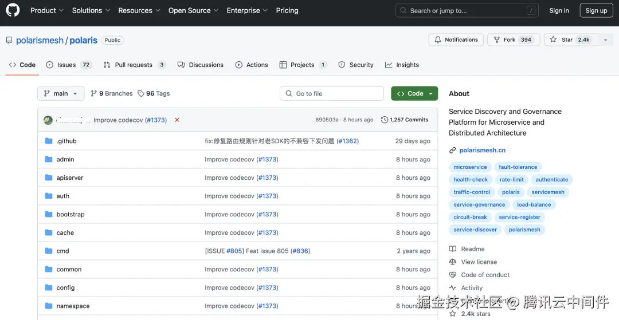Star the polaris repository

tap(571, 40)
